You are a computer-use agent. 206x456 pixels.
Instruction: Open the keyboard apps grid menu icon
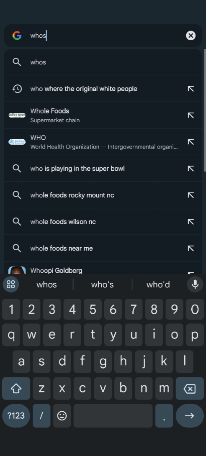pyautogui.click(x=11, y=284)
